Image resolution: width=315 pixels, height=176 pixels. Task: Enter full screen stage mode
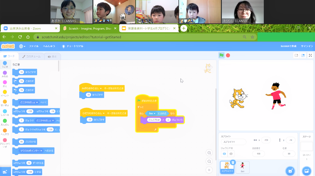coord(310,55)
